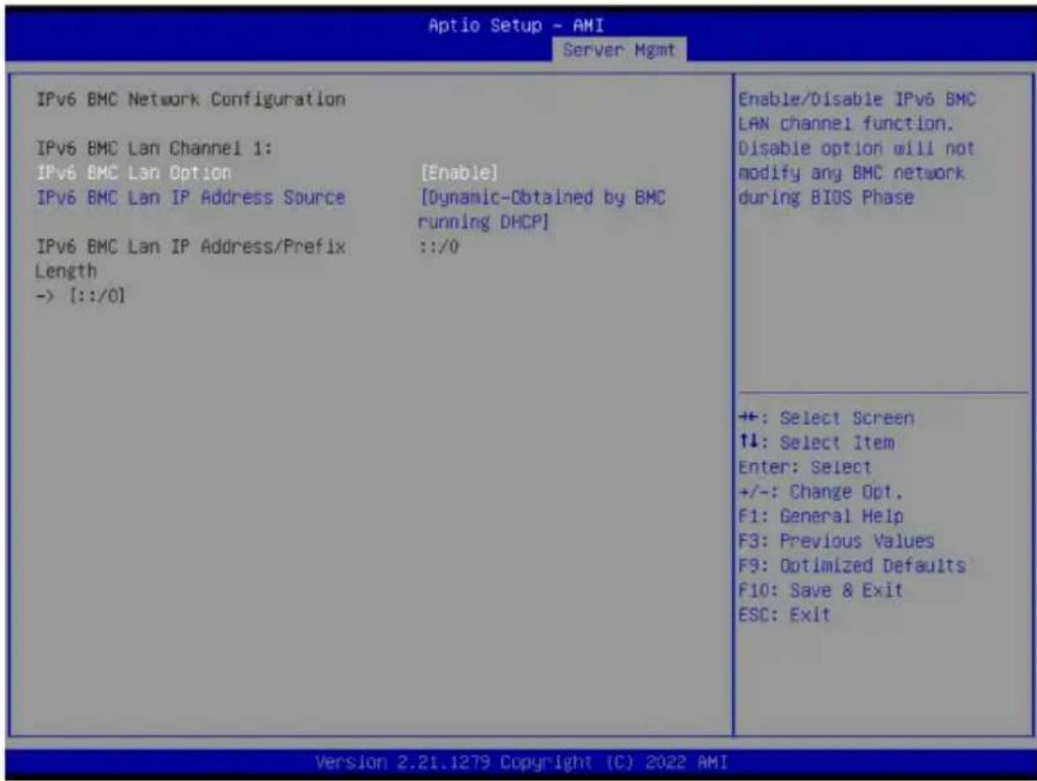
Task: Click the F10: Save & Exit hint
Action: pos(821,590)
